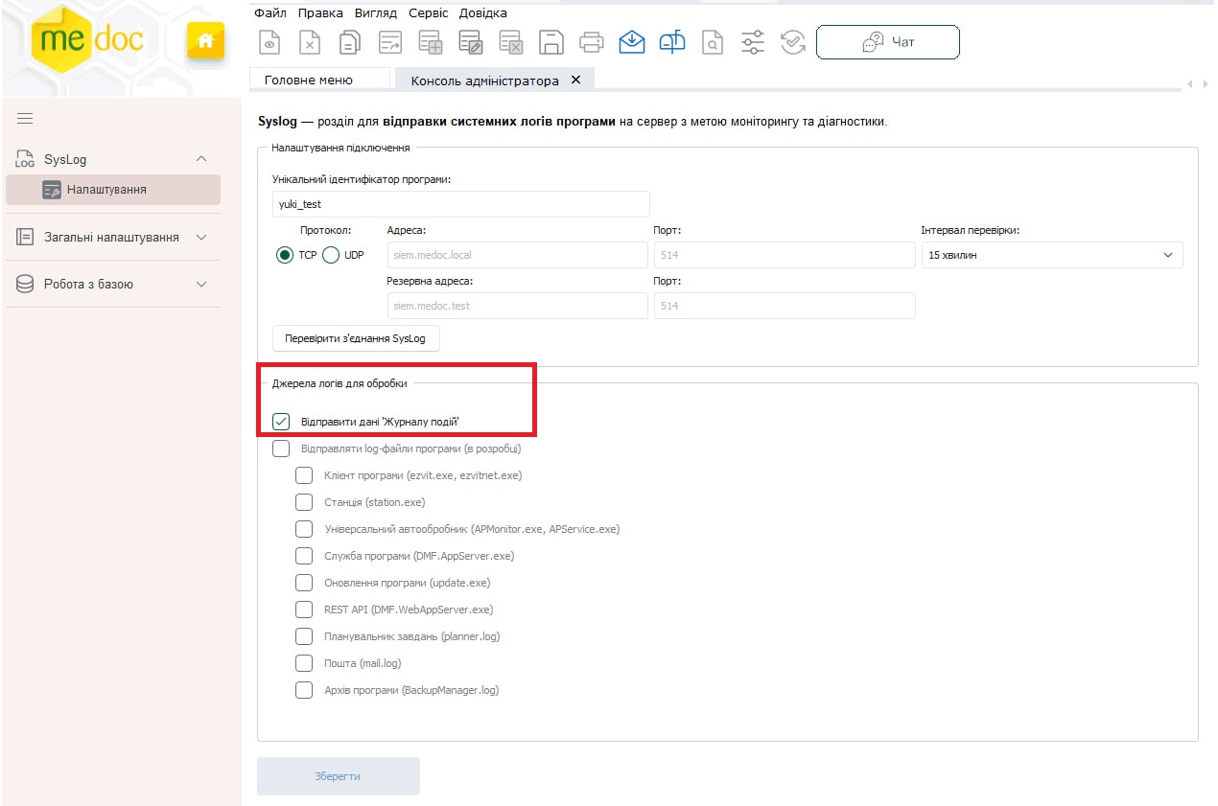The image size is (1218, 806).
Task: Click the save floppy disk toolbar icon
Action: (550, 42)
